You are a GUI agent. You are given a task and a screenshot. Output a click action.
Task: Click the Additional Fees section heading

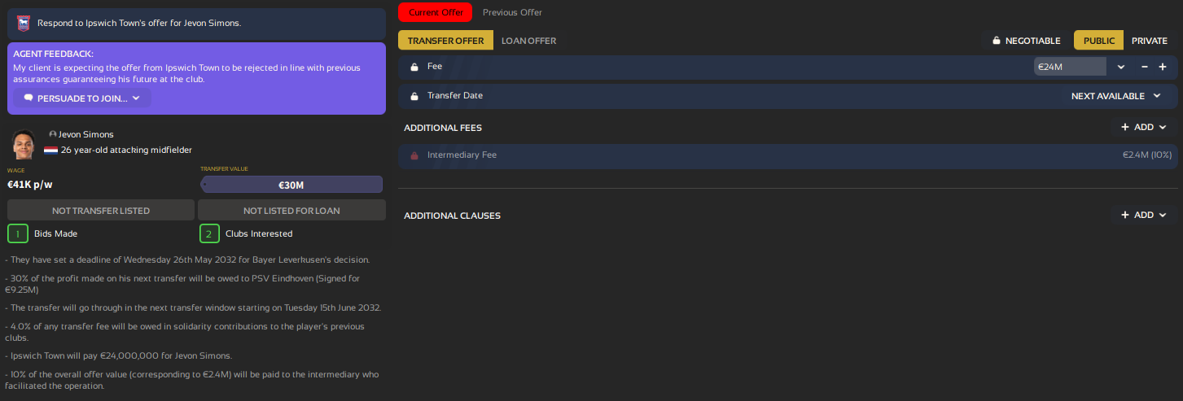click(443, 128)
